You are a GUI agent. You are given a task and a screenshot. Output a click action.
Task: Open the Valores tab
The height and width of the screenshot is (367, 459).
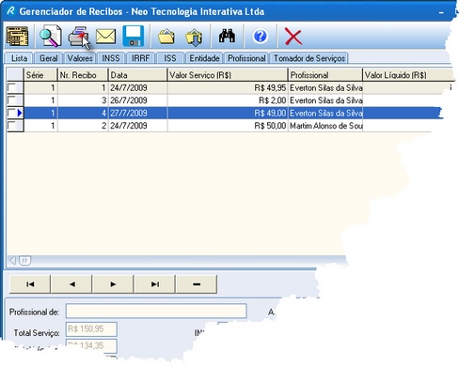80,58
